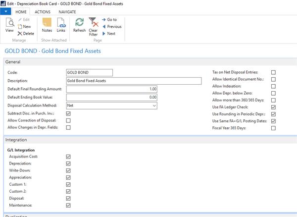Toggle the Depreciation G/L Integration checkbox
The width and height of the screenshot is (297, 217).
(x=68, y=163)
